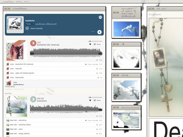Click the plus icon beside Save on Spotify
183x137 pixels.
click(27, 28)
